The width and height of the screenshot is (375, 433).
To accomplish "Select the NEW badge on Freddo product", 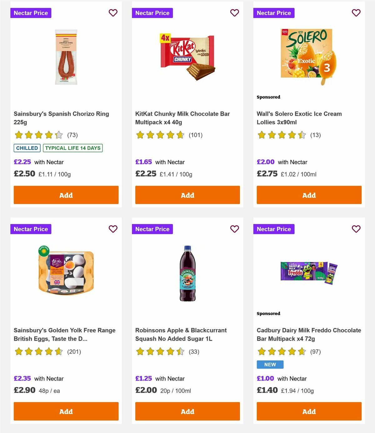I will [270, 364].
